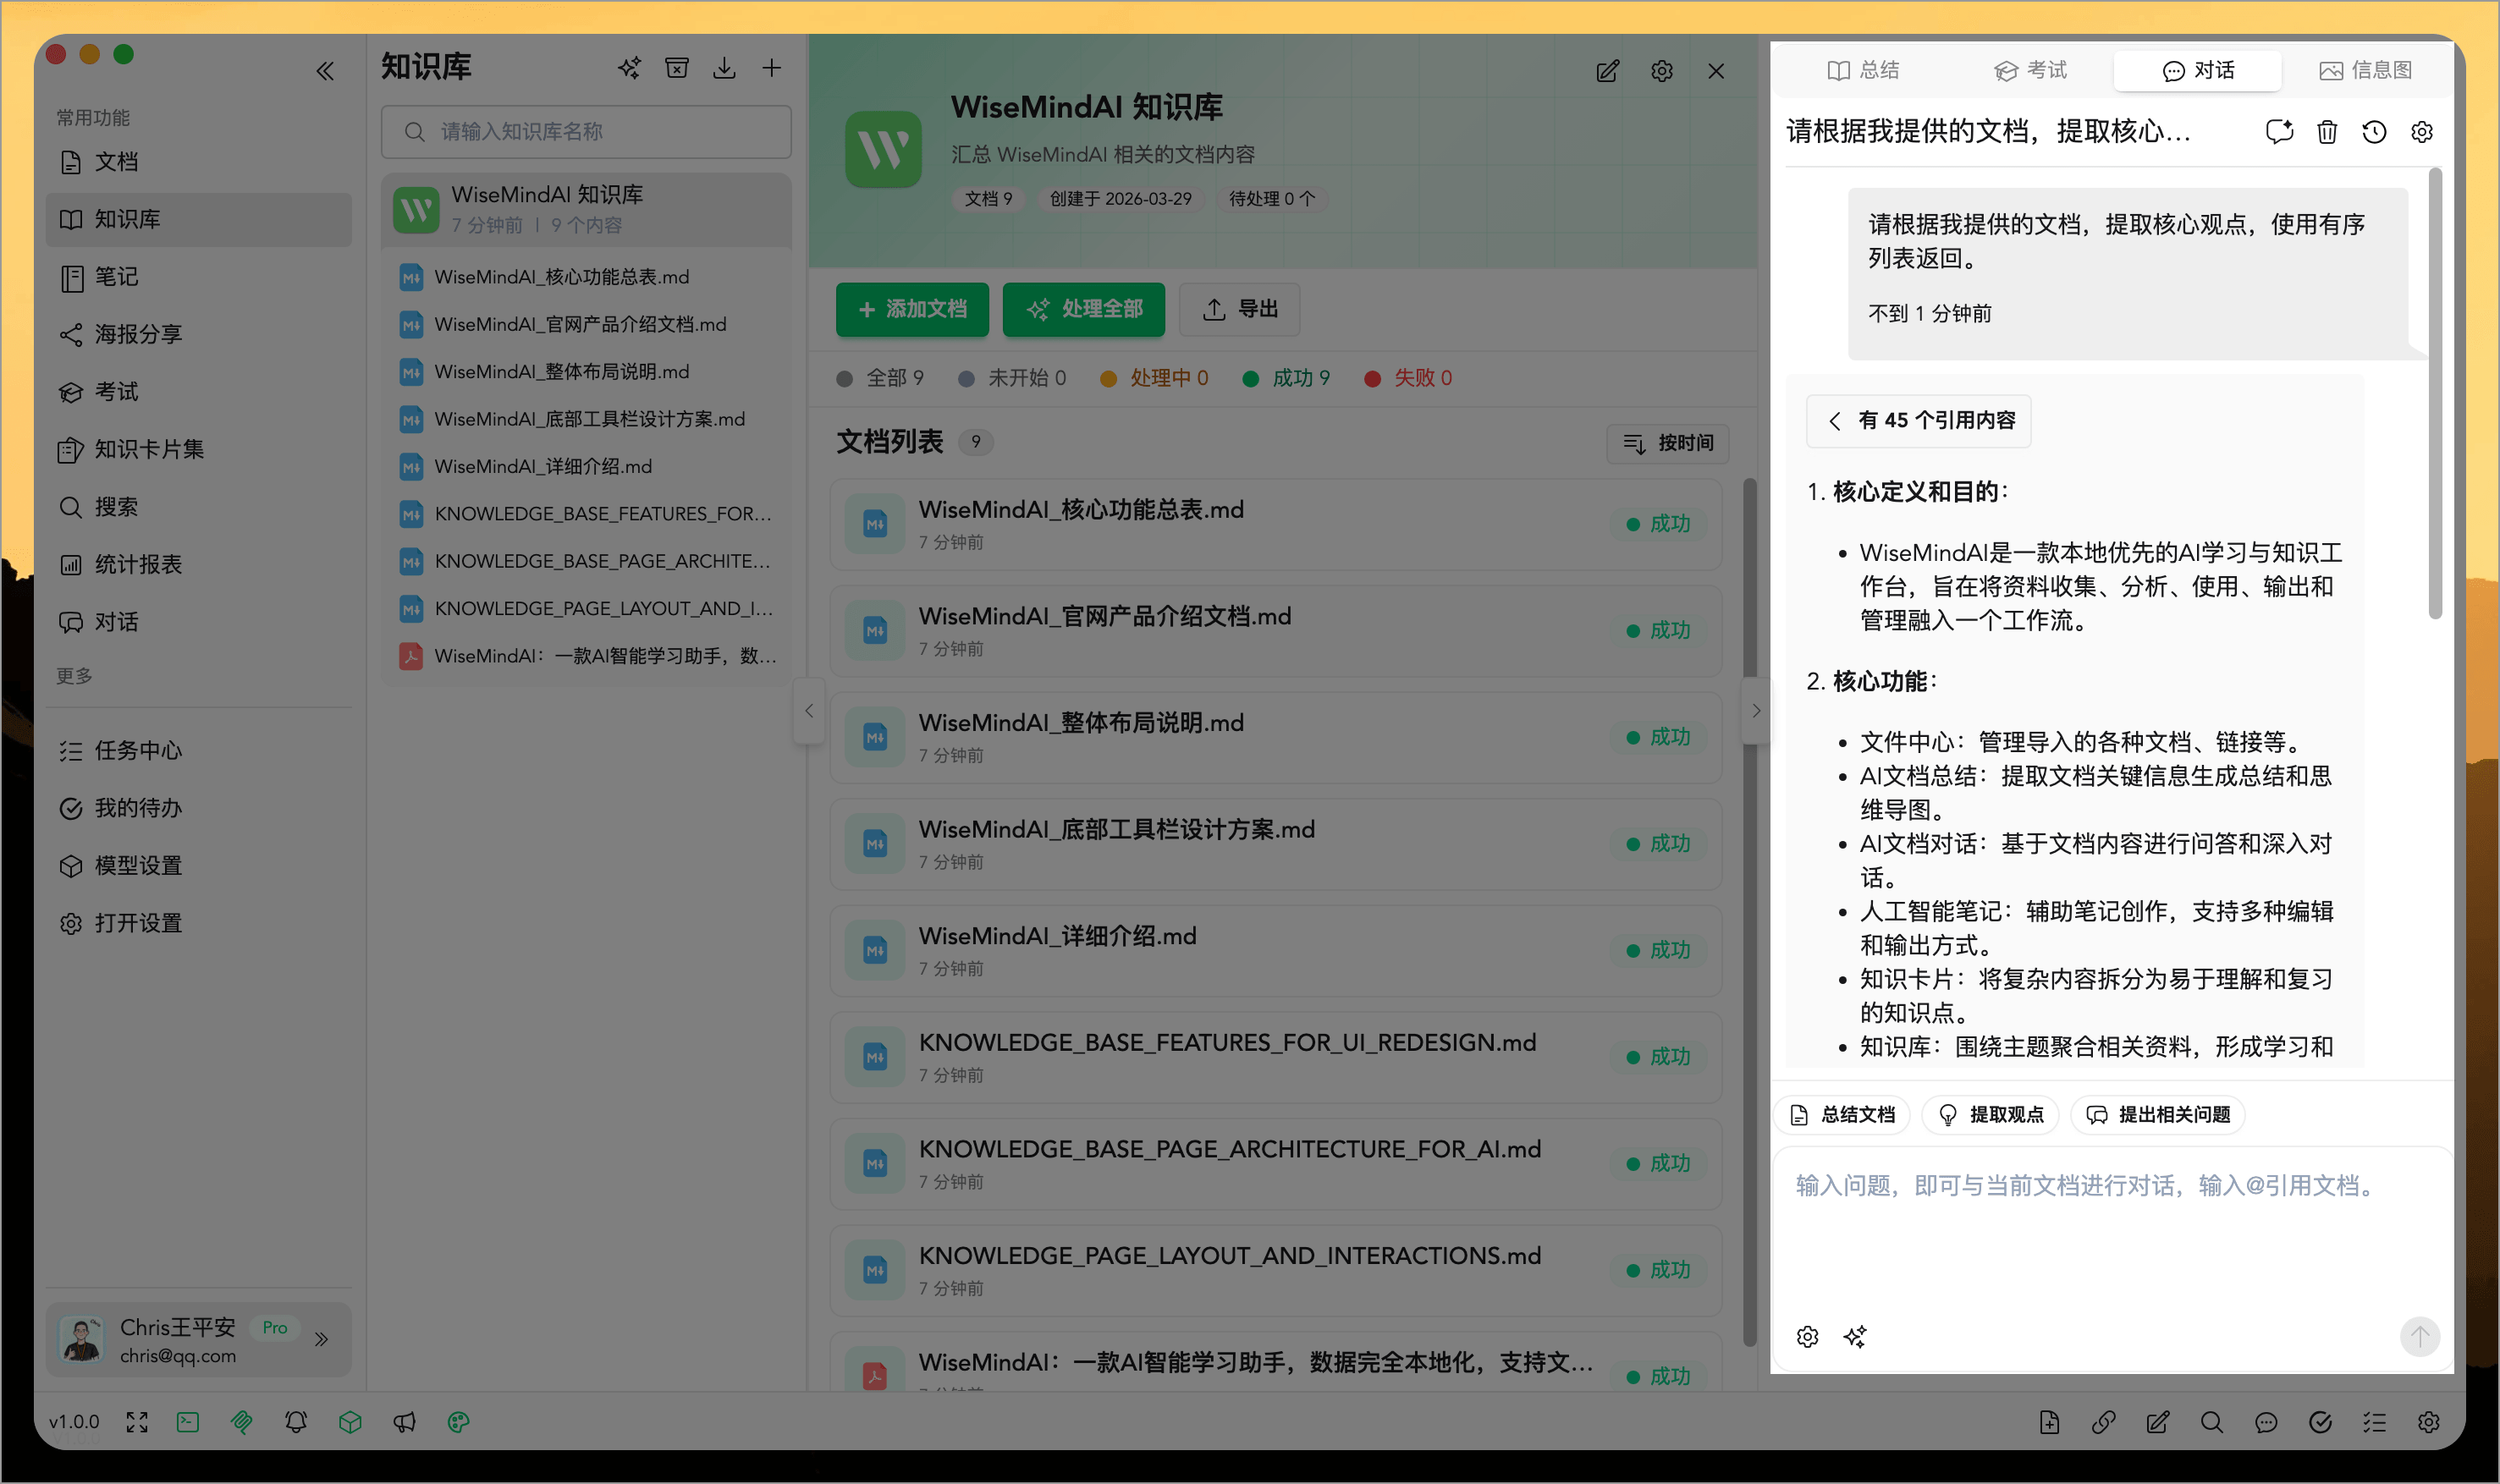Open the terminal icon in the status bar

point(188,1421)
